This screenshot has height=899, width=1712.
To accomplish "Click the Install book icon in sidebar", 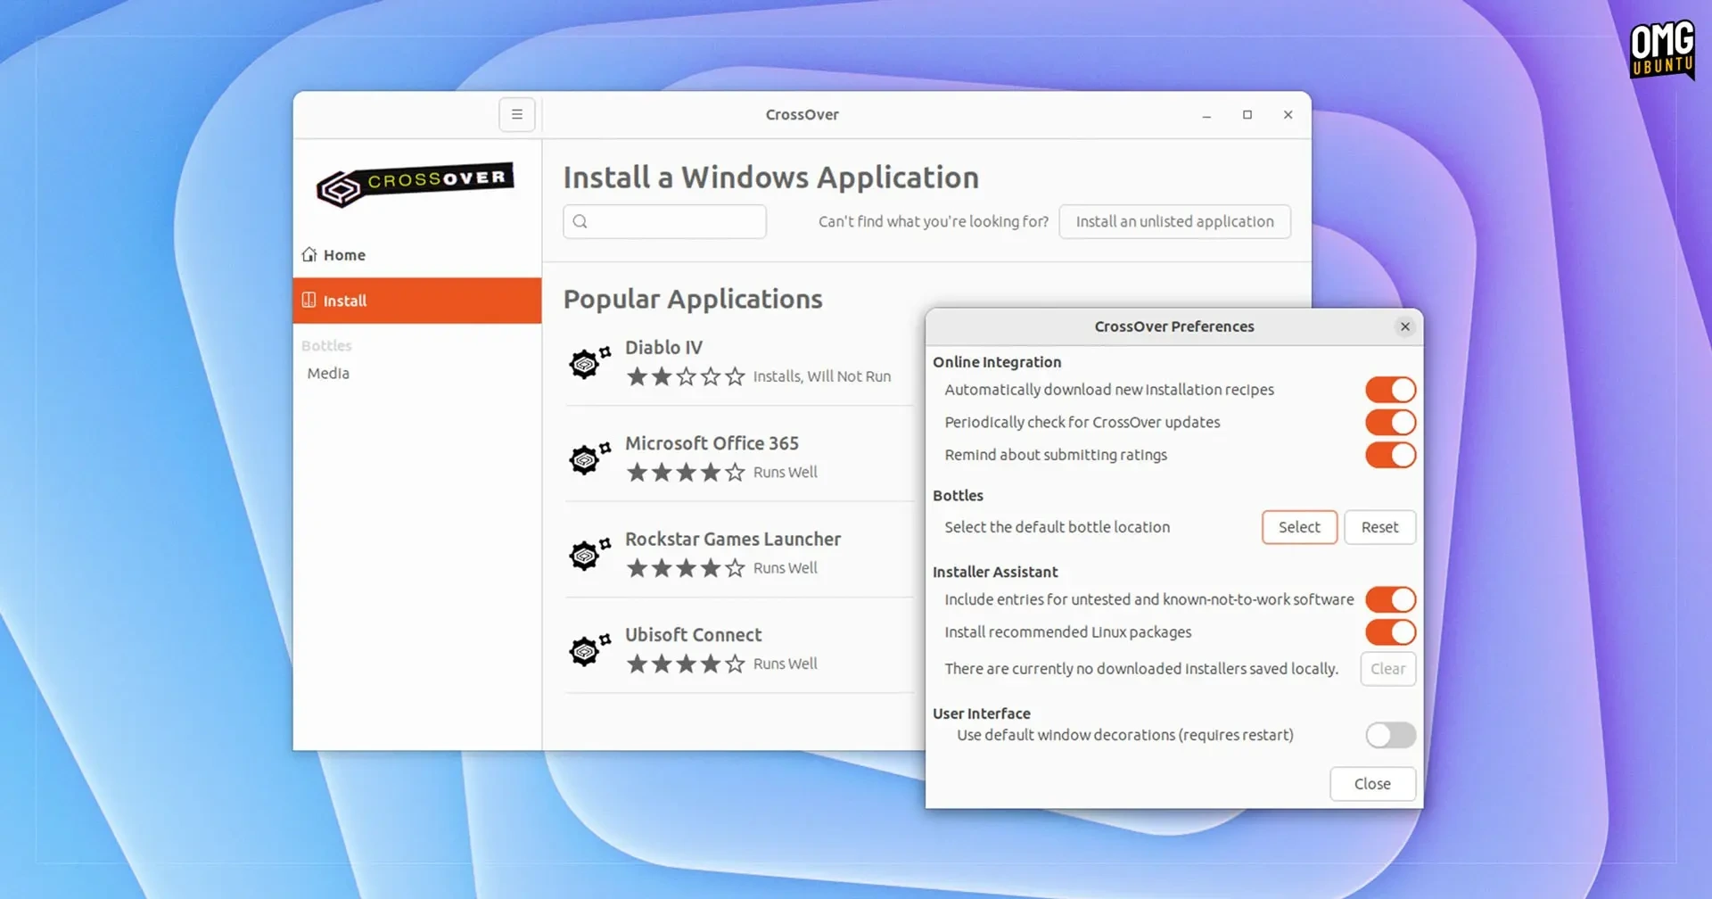I will pyautogui.click(x=309, y=300).
